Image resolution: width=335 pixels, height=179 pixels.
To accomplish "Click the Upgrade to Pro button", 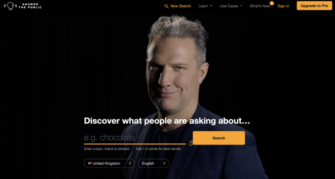I will (314, 6).
